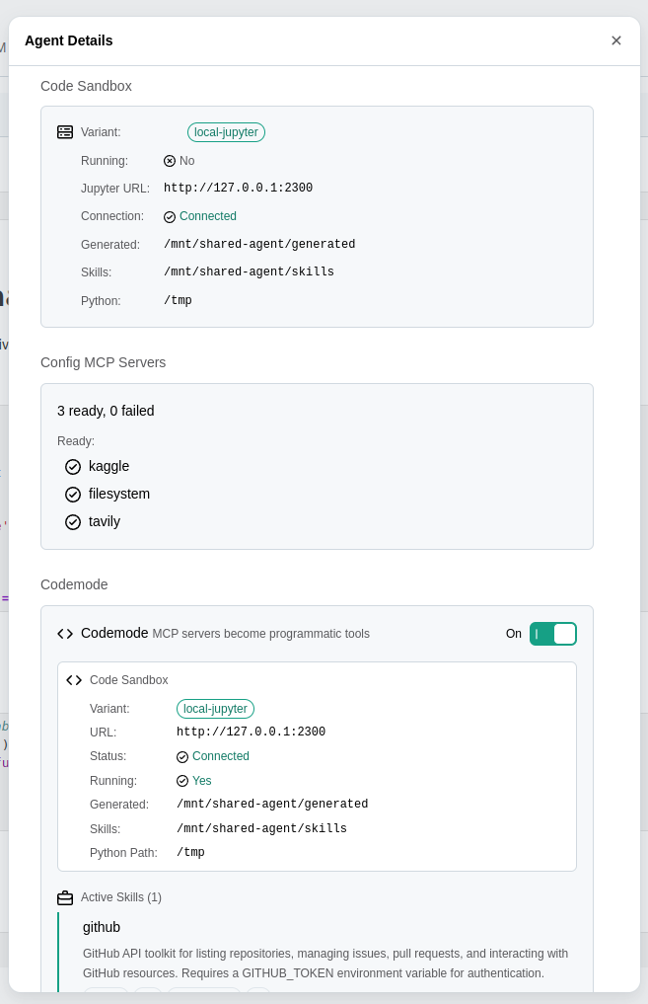Image resolution: width=648 pixels, height=1004 pixels.
Task: Click the check icon beside Running: Yes
Action: click(x=182, y=780)
